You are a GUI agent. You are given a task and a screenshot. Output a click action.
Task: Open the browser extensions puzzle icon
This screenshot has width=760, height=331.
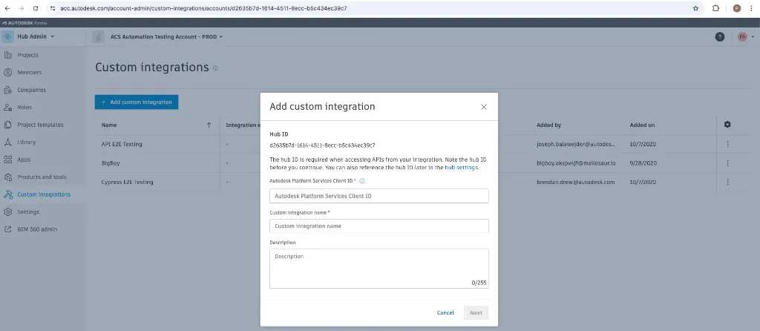tap(715, 8)
